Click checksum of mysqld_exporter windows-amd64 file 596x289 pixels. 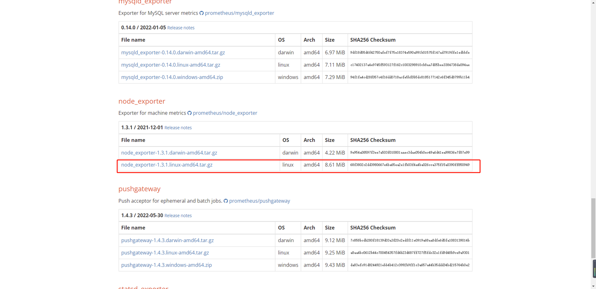click(x=410, y=77)
